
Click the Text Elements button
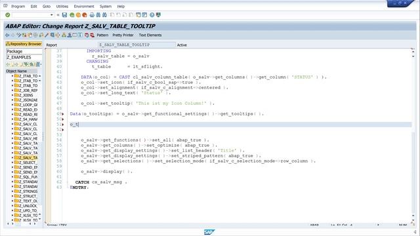point(150,35)
